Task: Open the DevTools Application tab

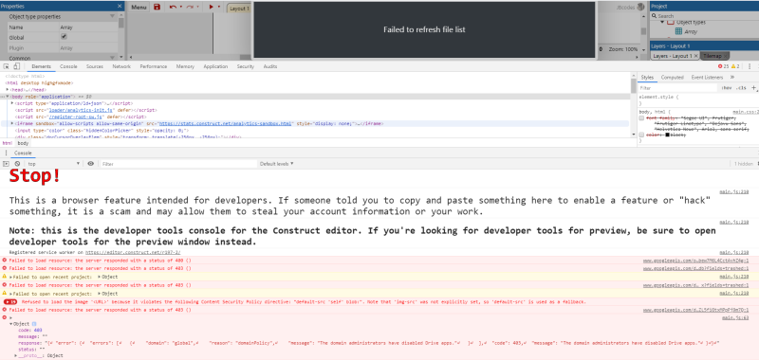Action: [x=215, y=66]
